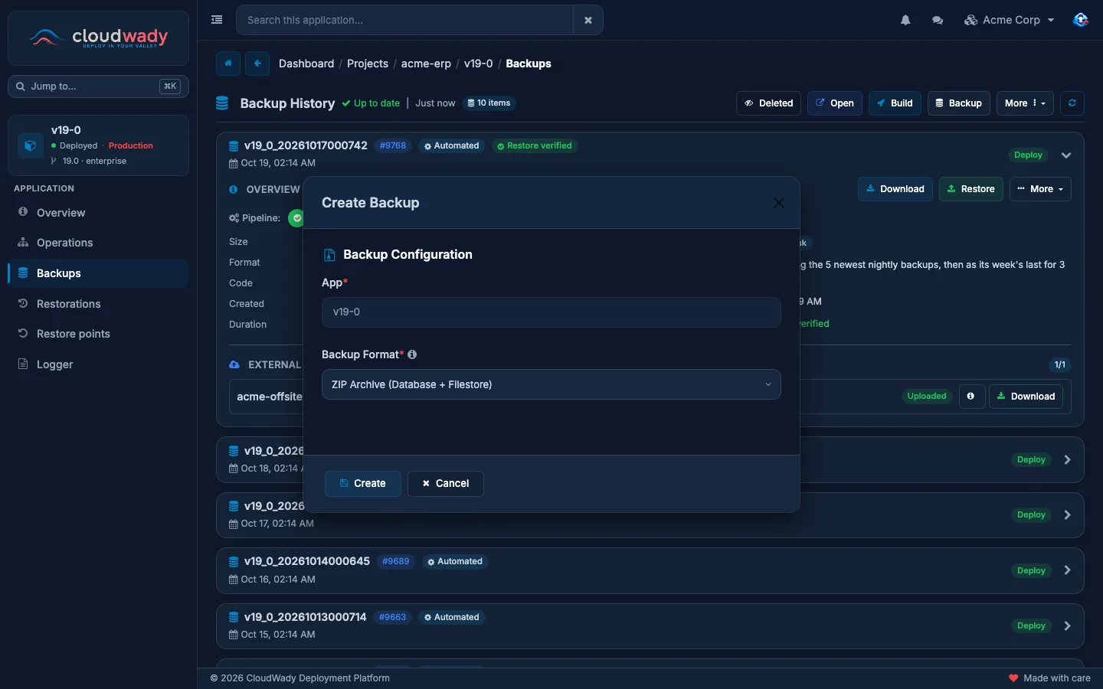Viewport: 1103px width, 689px height.
Task: Click the Overview sidebar icon
Action: (x=23, y=212)
